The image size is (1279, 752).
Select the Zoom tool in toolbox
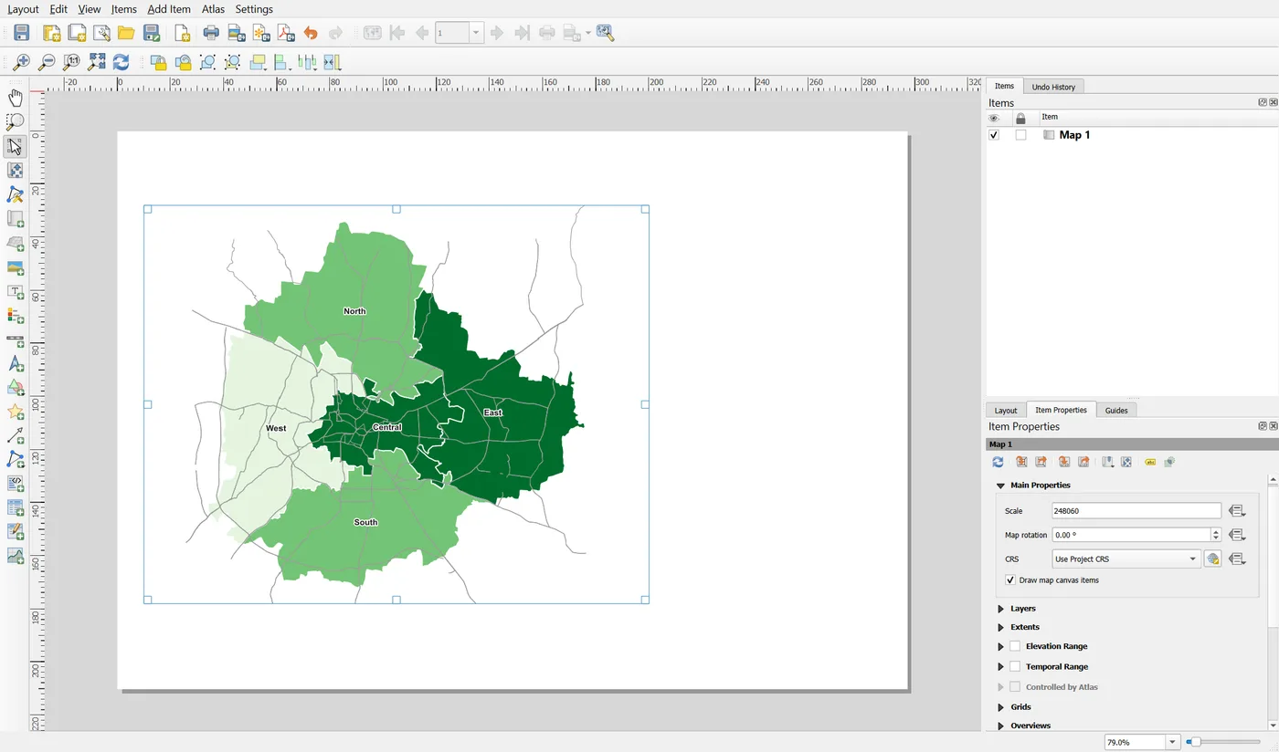pyautogui.click(x=16, y=121)
